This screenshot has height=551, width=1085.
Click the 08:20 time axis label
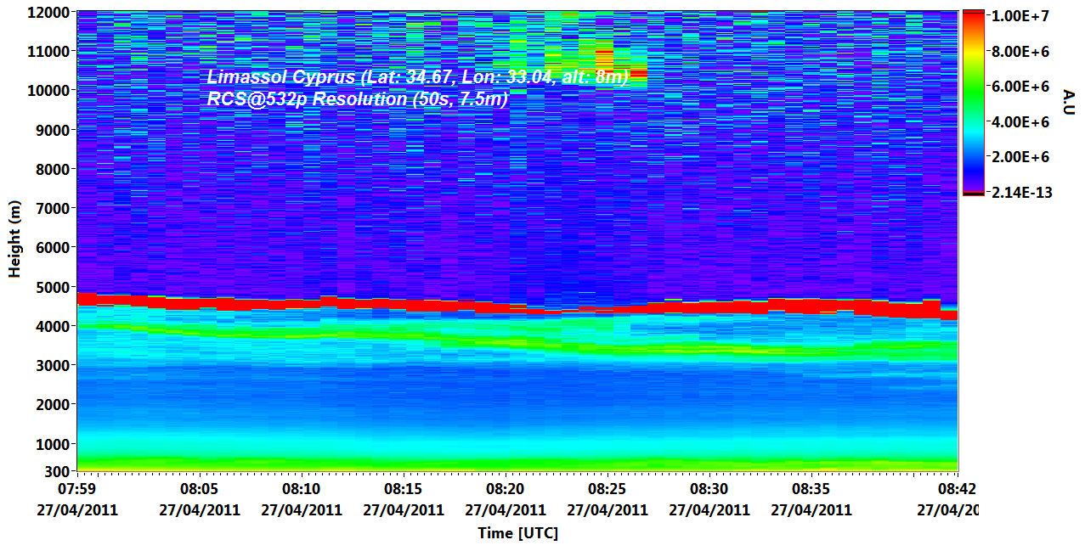(x=505, y=489)
